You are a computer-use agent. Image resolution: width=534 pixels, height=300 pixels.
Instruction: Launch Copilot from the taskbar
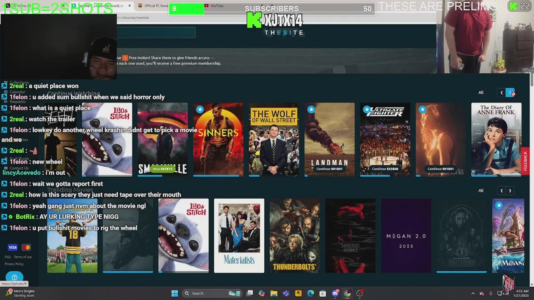(x=262, y=293)
